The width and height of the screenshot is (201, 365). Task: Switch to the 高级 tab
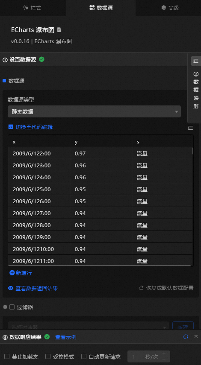pyautogui.click(x=170, y=8)
